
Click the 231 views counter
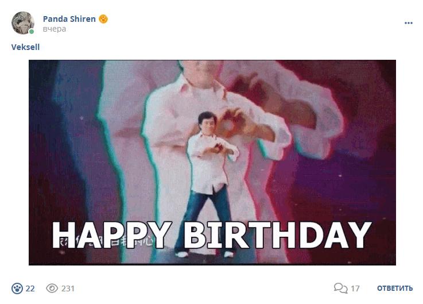point(68,288)
